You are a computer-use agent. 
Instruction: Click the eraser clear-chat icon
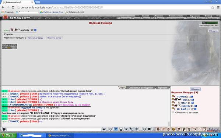(110, 129)
